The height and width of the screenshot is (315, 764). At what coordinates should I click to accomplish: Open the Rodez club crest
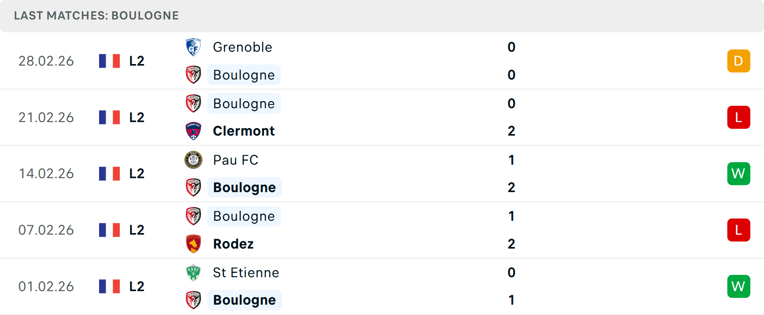(x=194, y=244)
